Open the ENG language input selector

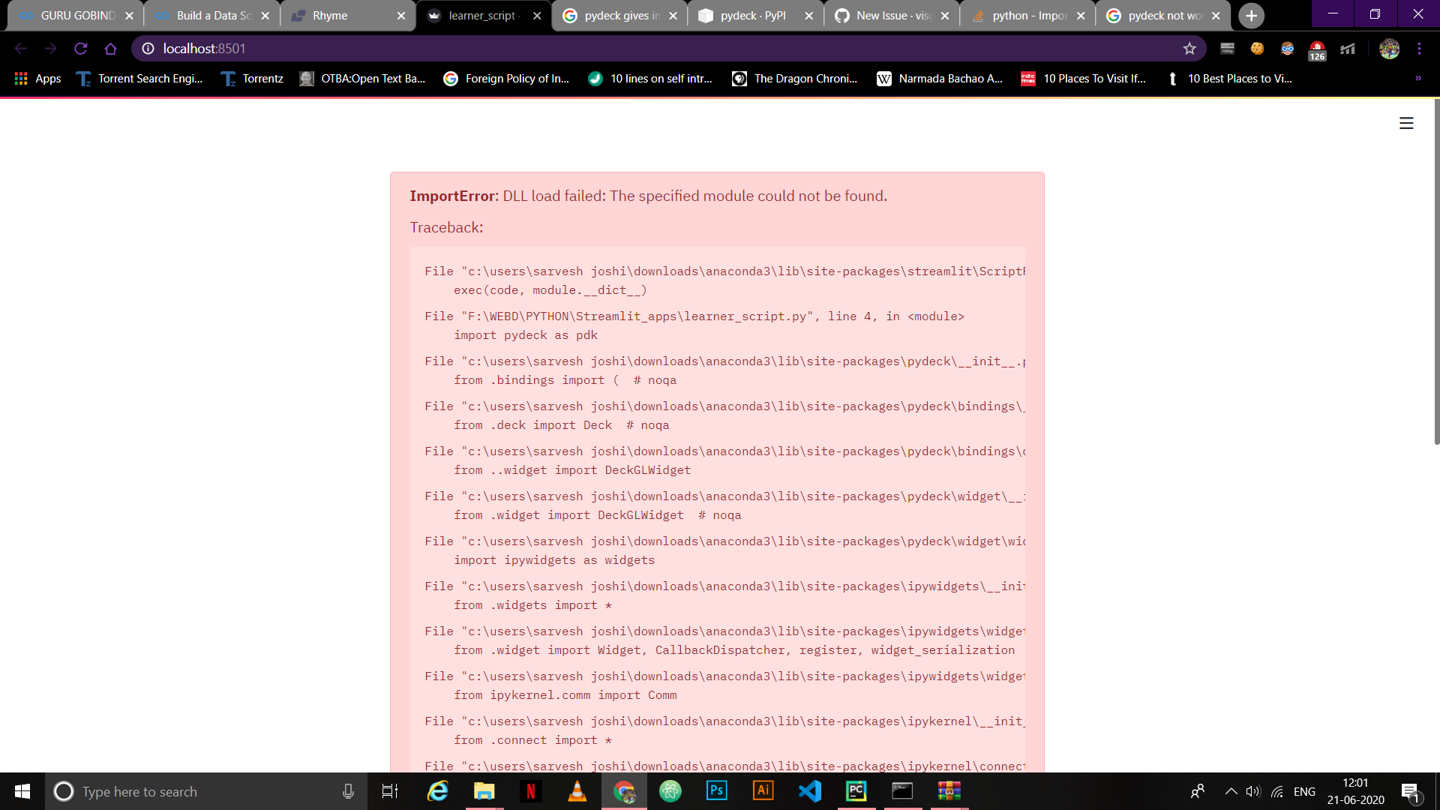point(1304,791)
